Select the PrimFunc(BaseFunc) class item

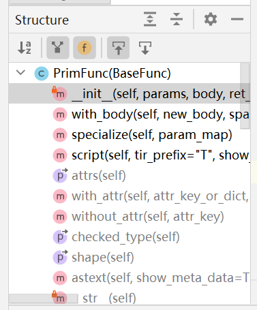[x=112, y=74]
